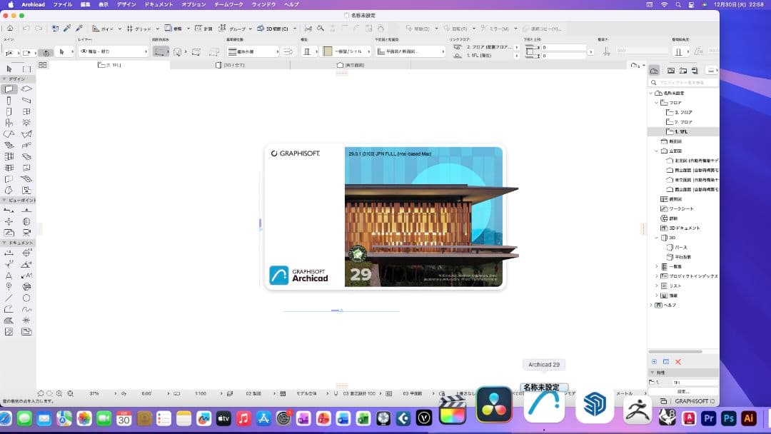771x434 pixels.
Task: Open the 3D切断 dropdown arrow
Action: pyautogui.click(x=293, y=29)
